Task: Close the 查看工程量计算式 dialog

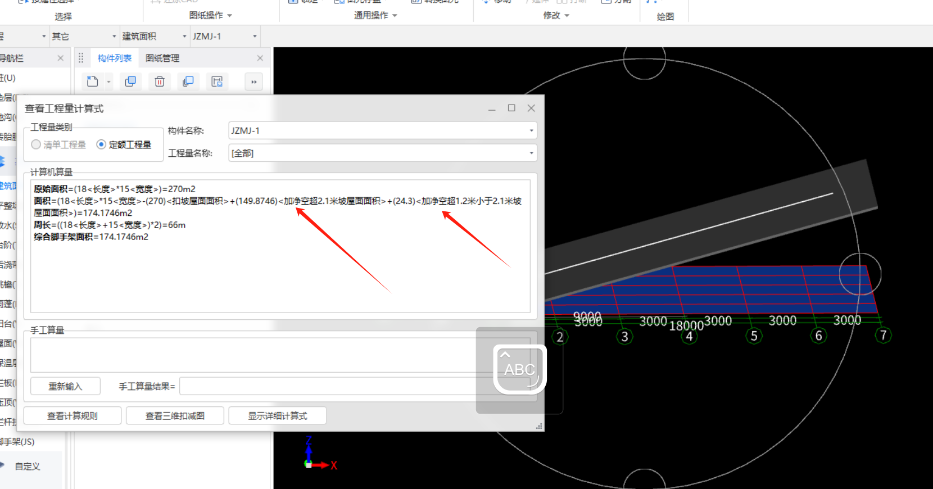Action: [x=531, y=108]
